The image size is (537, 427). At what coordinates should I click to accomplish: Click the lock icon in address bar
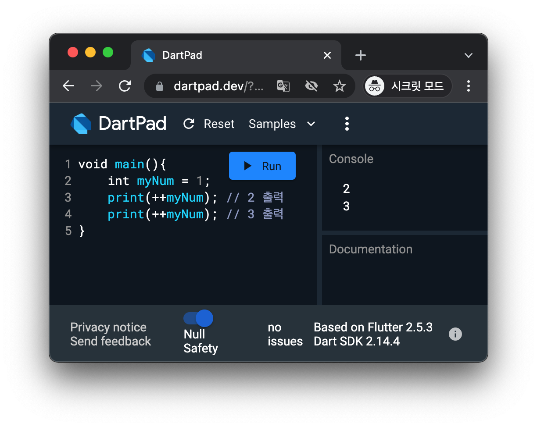tap(160, 86)
